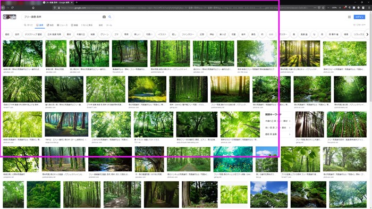
Task: Click the blue magnifier search icon
Action: pos(110,17)
